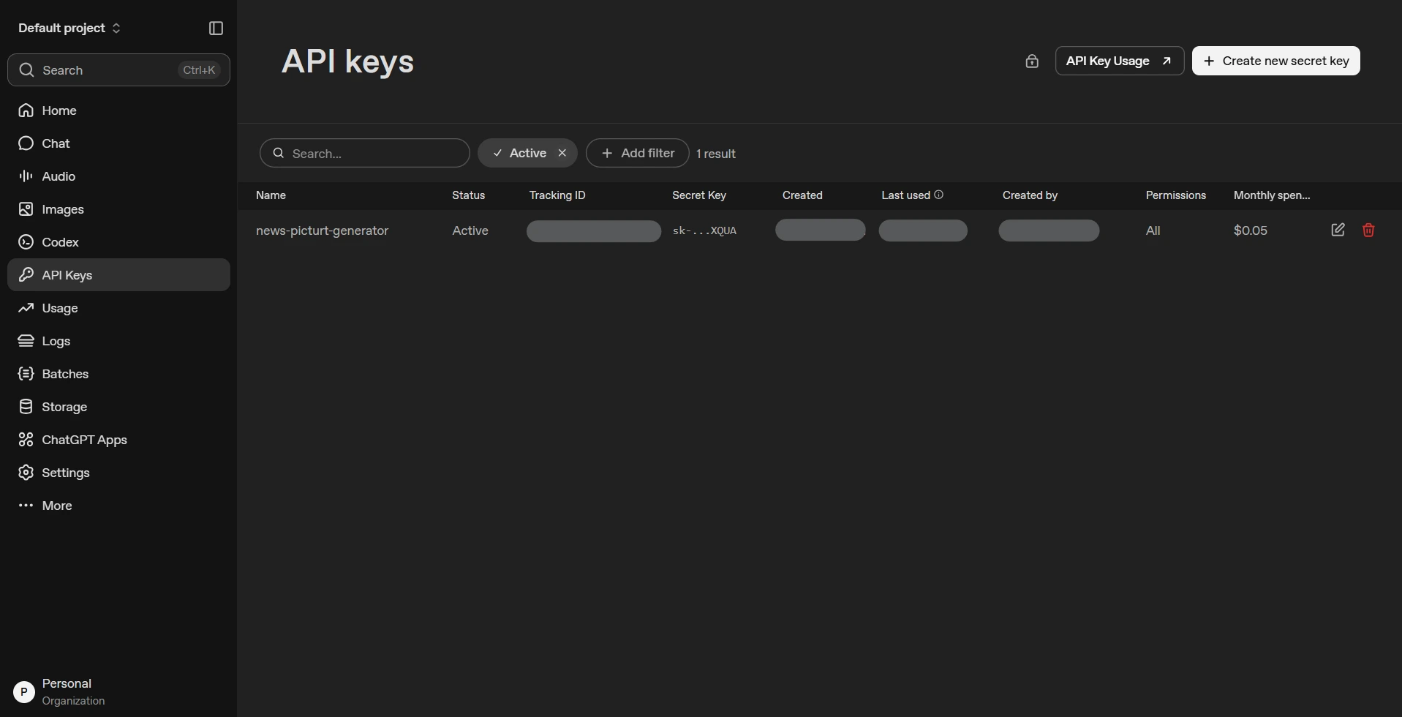The height and width of the screenshot is (717, 1402).
Task: Delete the news-picturt-generator key via trash icon
Action: tap(1368, 230)
